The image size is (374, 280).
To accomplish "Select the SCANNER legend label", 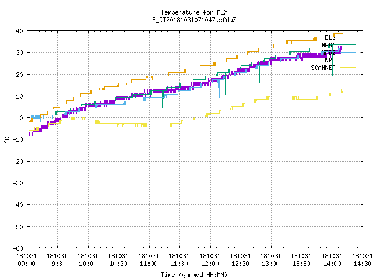I will point(323,68).
